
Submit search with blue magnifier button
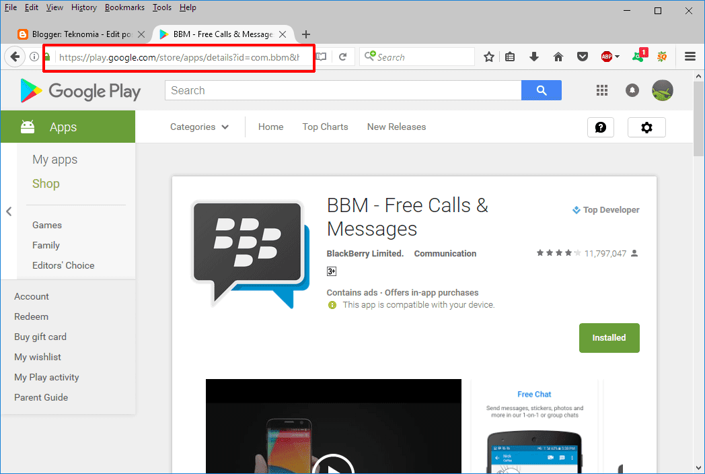pos(542,90)
